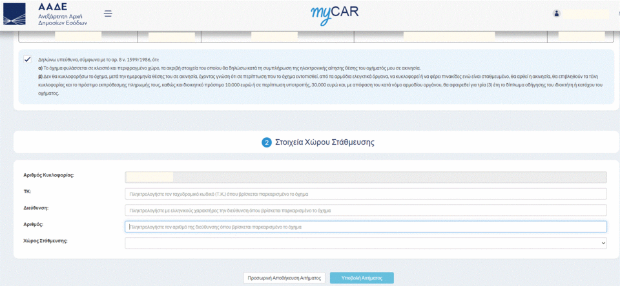Open the hamburger navigation menu
Image resolution: width=620 pixels, height=286 pixels.
click(x=108, y=14)
